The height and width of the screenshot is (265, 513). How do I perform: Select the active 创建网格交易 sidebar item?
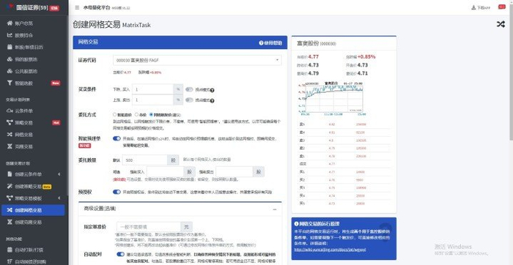tap(33, 210)
